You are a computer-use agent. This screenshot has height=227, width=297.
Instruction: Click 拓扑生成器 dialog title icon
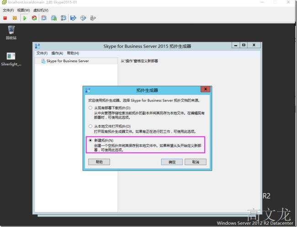pyautogui.click(x=88, y=90)
